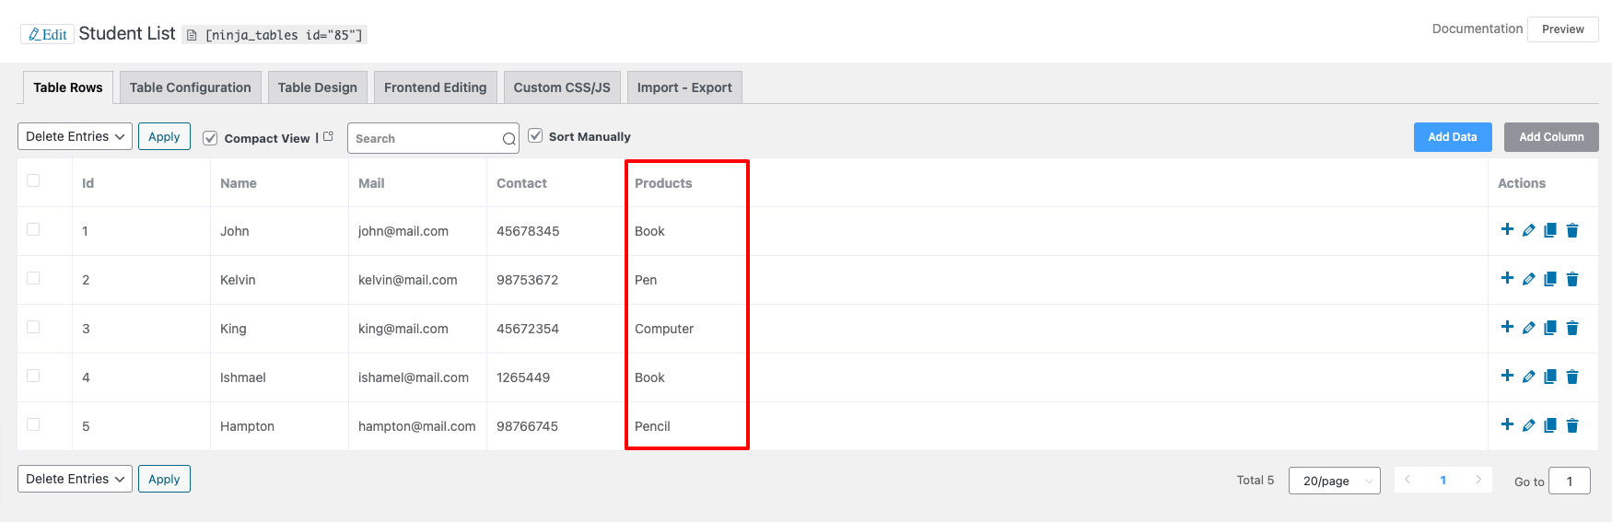
Task: Open the bottom Delete Entries dropdown
Action: pos(75,479)
